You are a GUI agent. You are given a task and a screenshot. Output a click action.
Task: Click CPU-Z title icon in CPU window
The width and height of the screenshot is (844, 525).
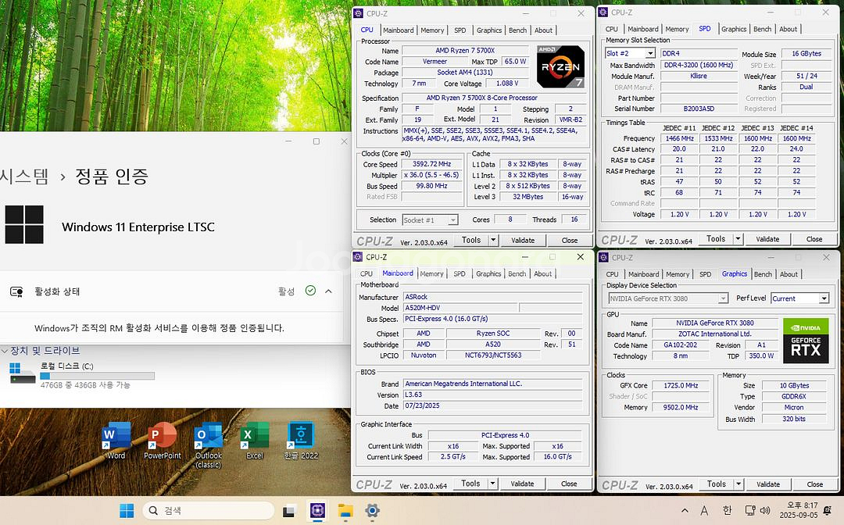click(358, 13)
